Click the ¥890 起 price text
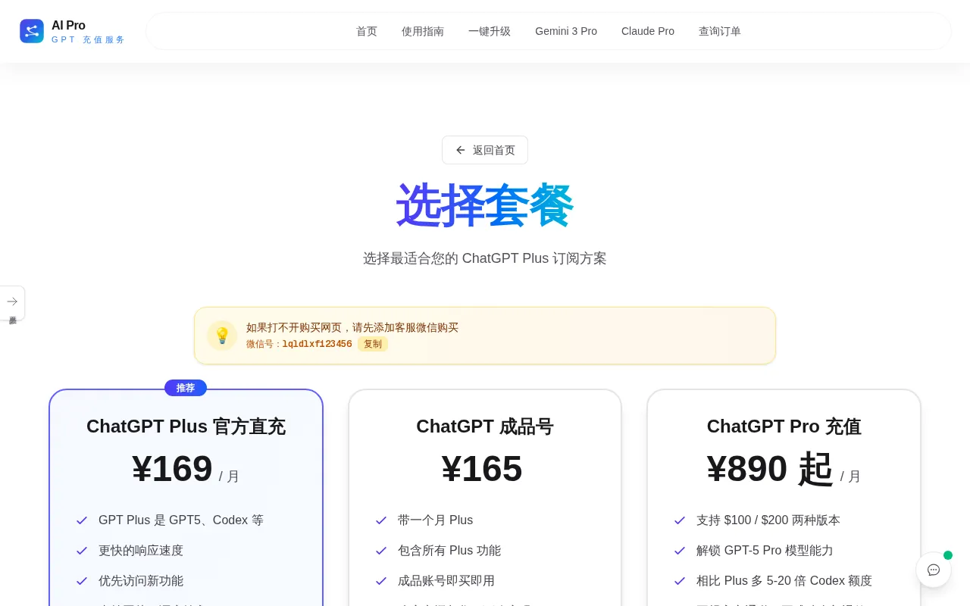The width and height of the screenshot is (970, 606). click(770, 468)
